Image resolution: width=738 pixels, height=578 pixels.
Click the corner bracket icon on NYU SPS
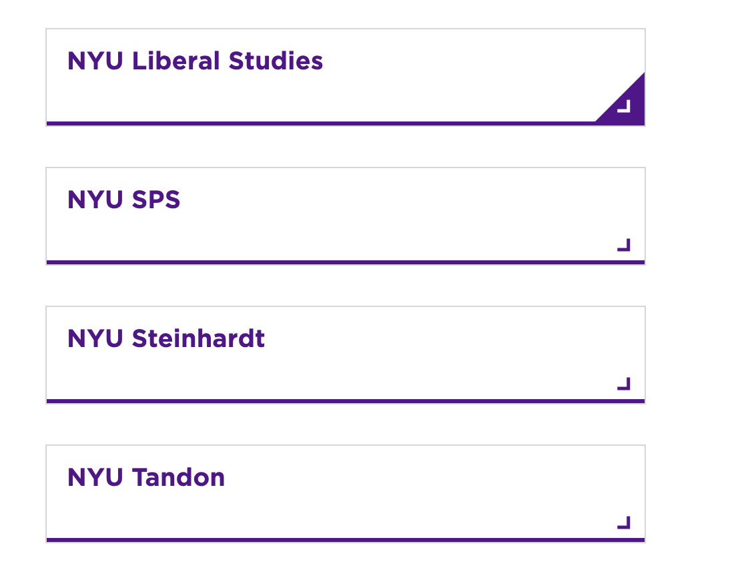click(624, 245)
